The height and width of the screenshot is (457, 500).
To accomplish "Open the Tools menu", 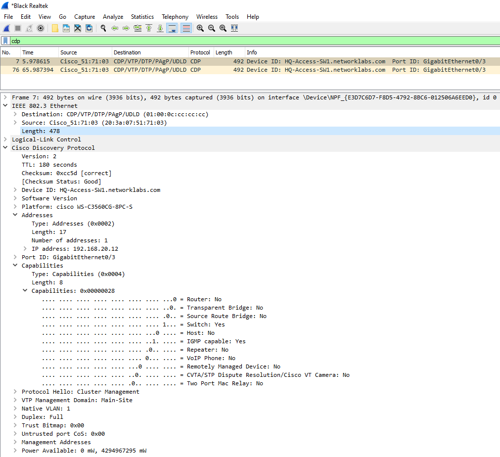I will pyautogui.click(x=232, y=17).
